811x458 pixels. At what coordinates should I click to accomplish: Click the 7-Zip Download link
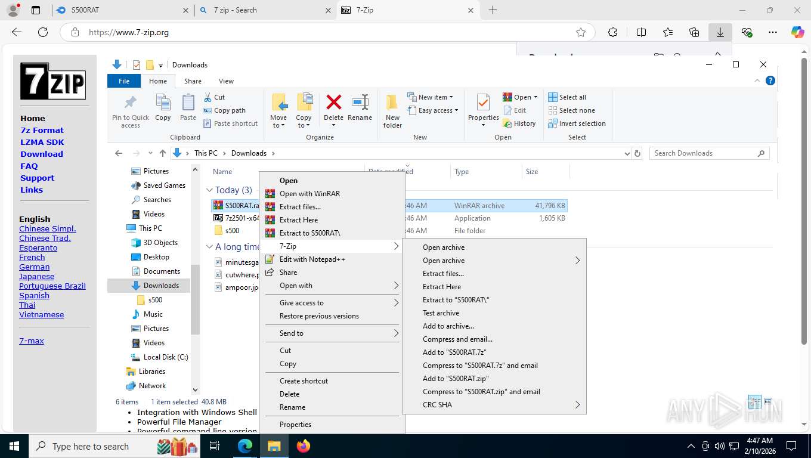click(x=42, y=154)
